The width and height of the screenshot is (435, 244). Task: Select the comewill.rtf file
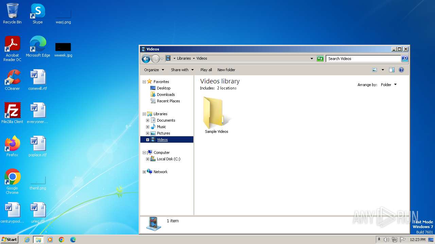[38, 80]
